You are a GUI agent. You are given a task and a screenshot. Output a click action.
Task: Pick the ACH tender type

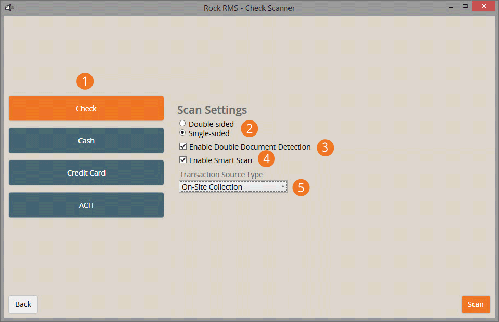(86, 205)
